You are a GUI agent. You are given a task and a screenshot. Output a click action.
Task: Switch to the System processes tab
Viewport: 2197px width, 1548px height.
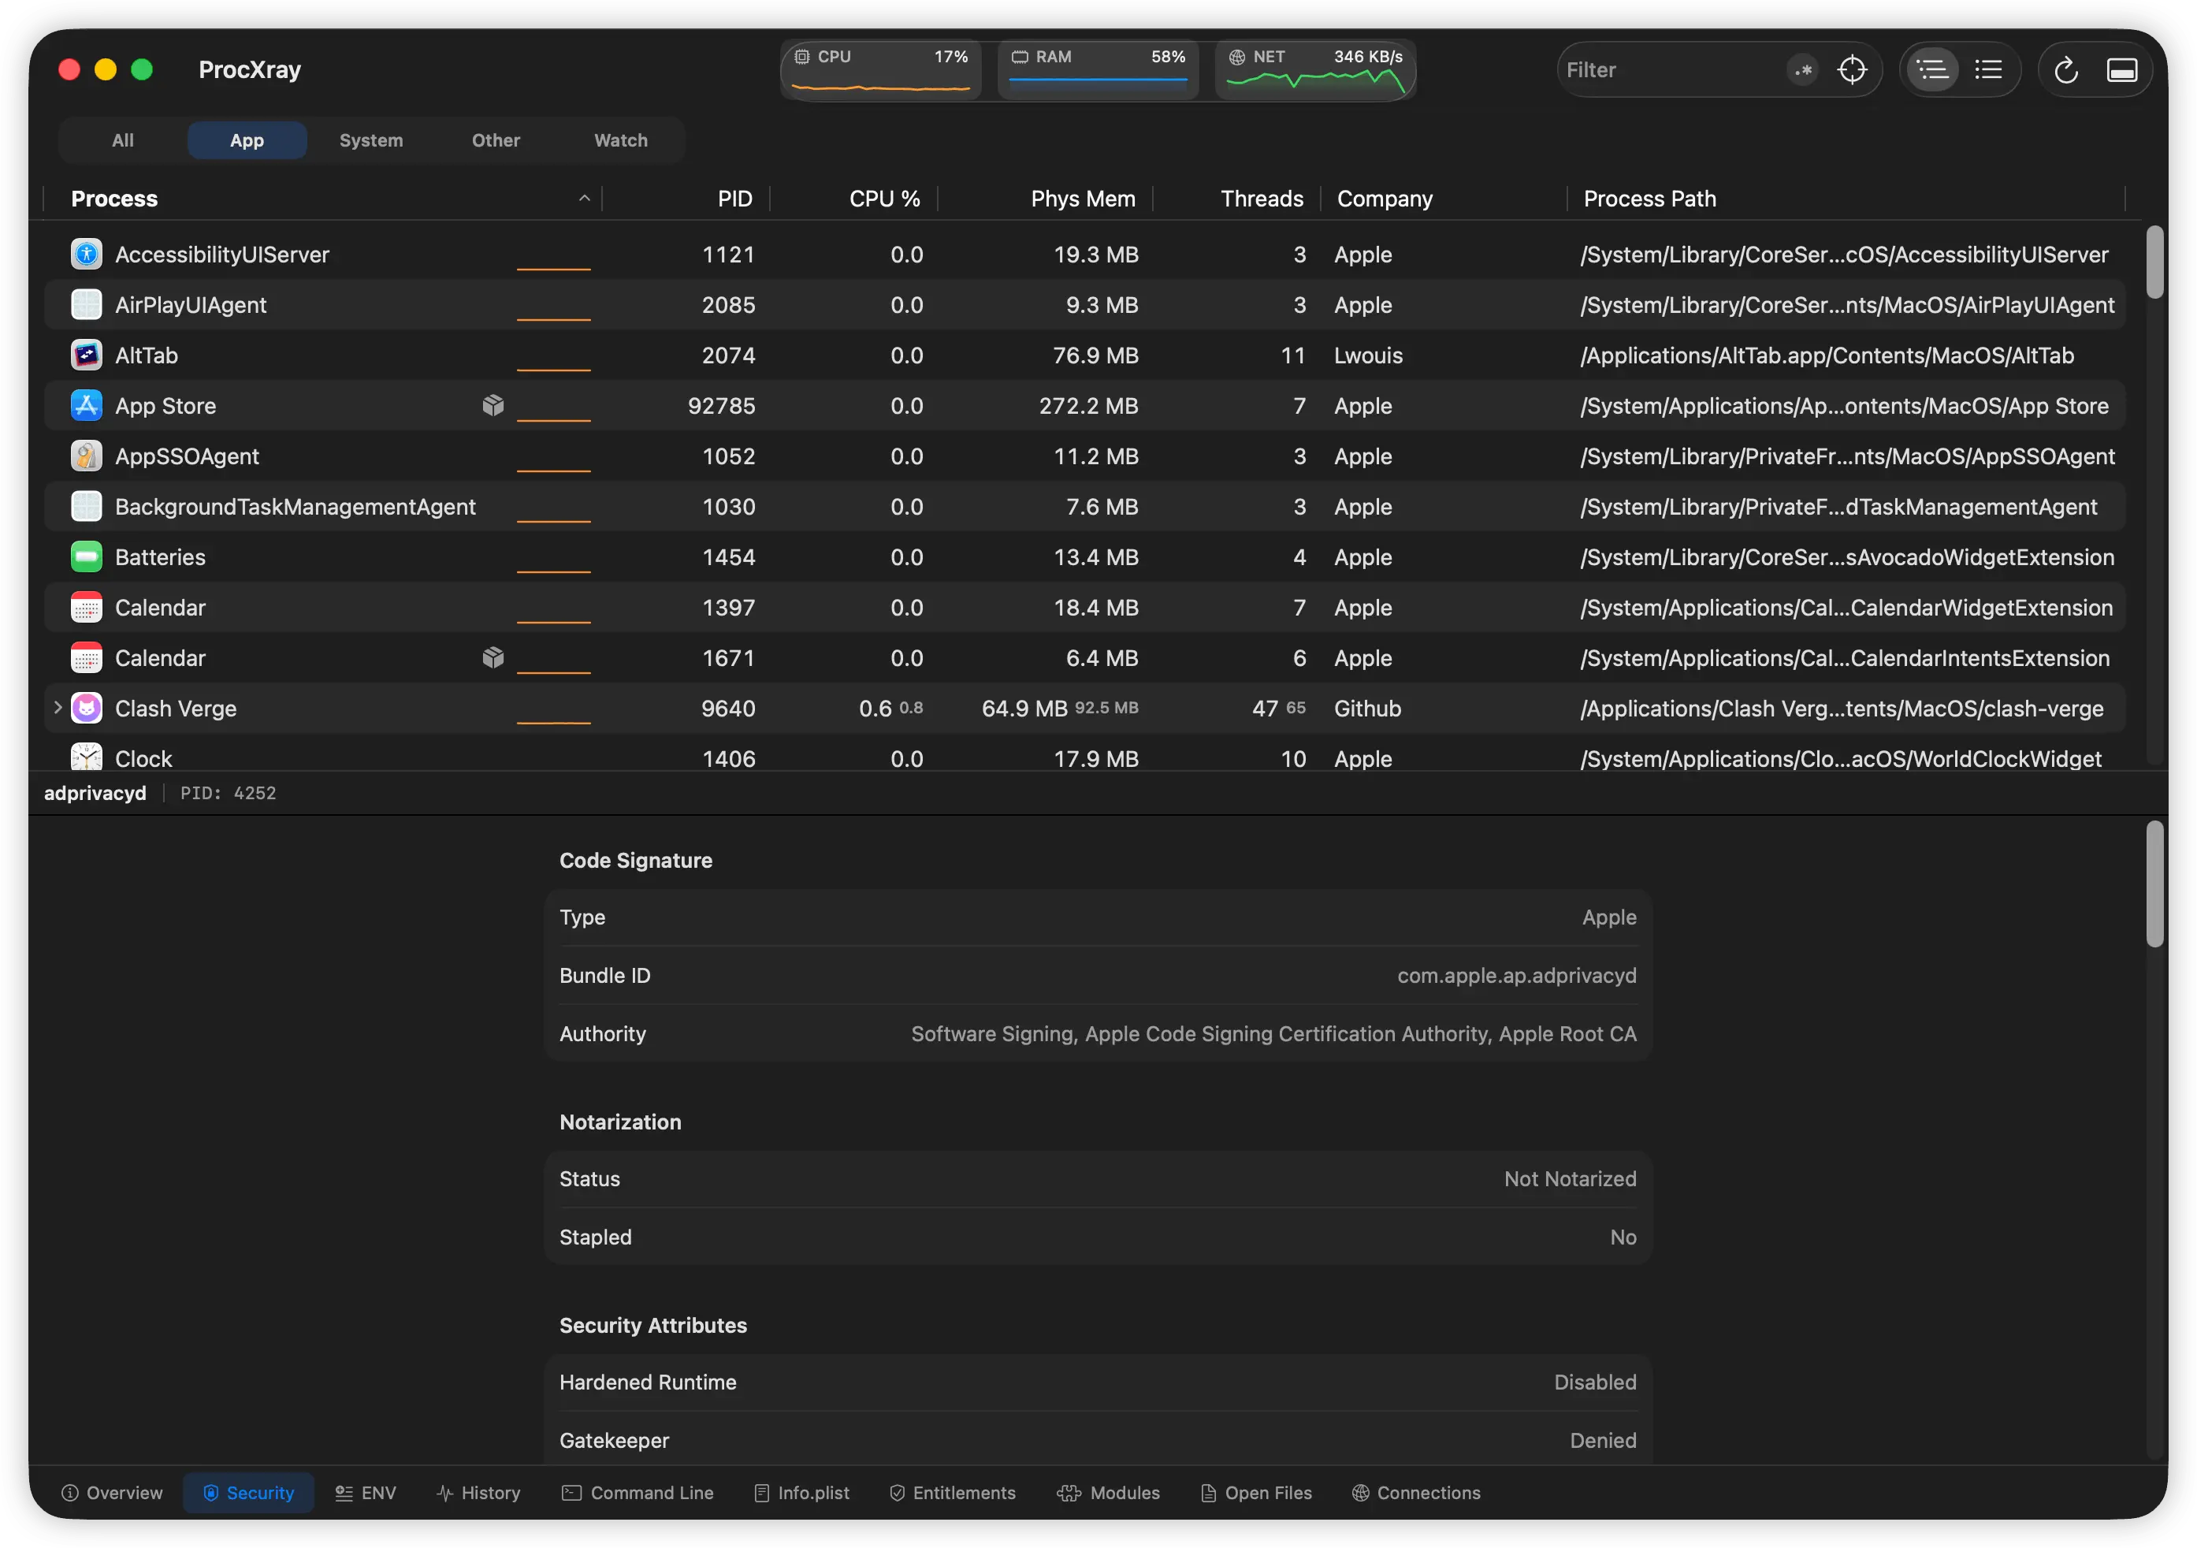click(x=371, y=140)
